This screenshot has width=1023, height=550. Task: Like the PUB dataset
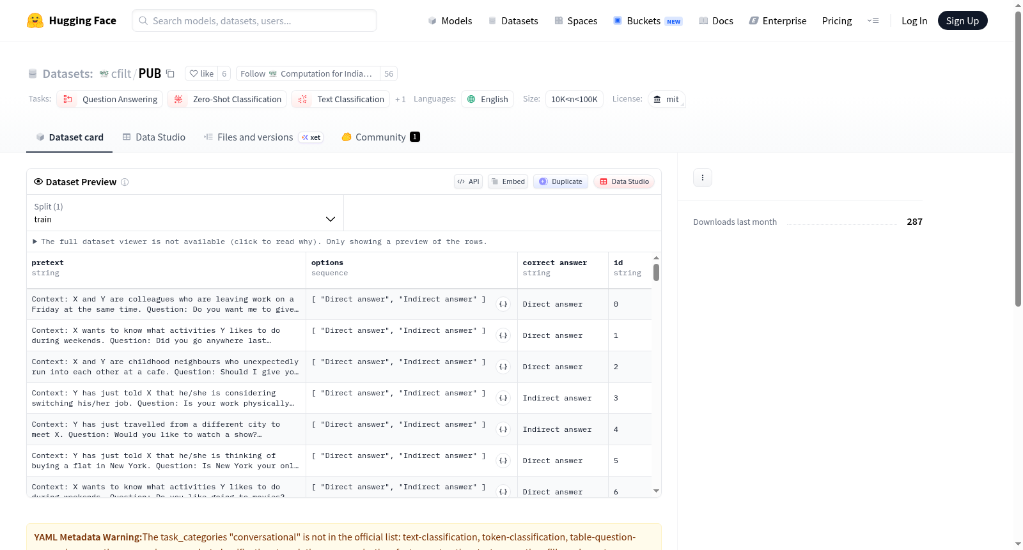pos(201,73)
